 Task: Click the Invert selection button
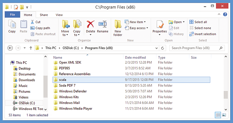[203, 34]
